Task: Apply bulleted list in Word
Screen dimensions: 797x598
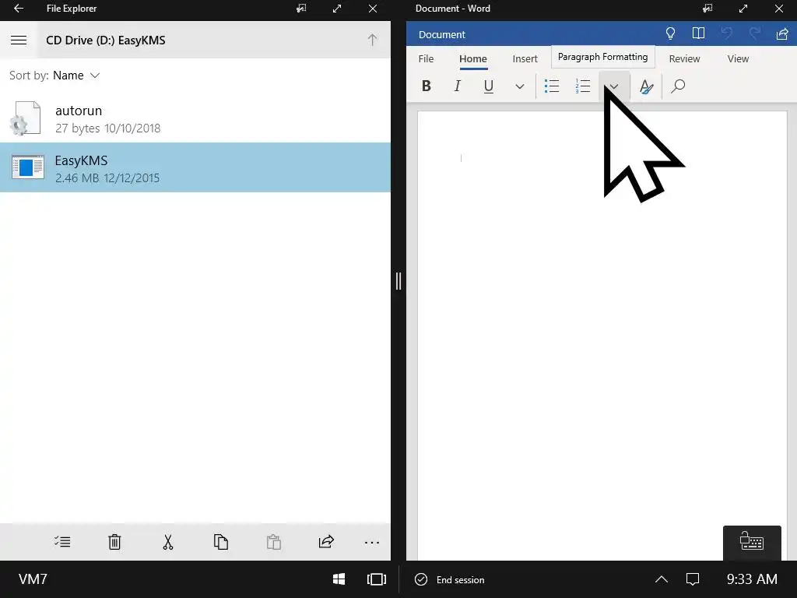Action: [552, 86]
